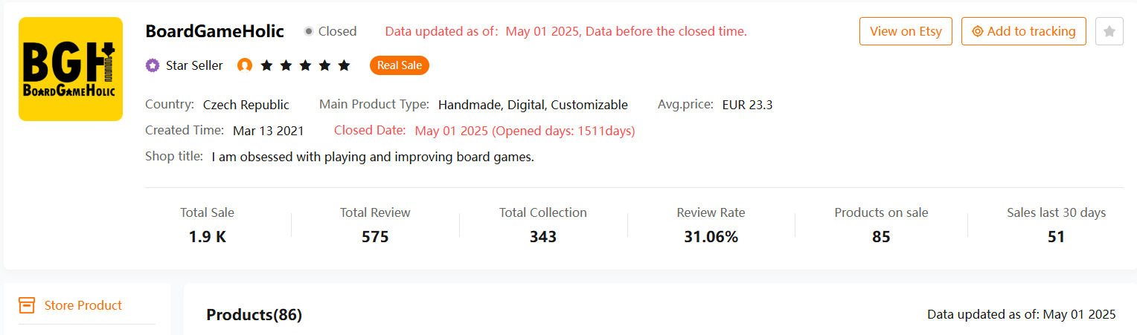Click Sales last 30 days value
The height and width of the screenshot is (335, 1137).
tap(1056, 237)
